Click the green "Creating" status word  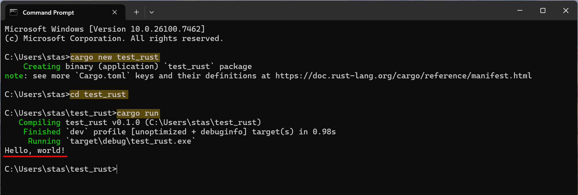[x=42, y=67]
